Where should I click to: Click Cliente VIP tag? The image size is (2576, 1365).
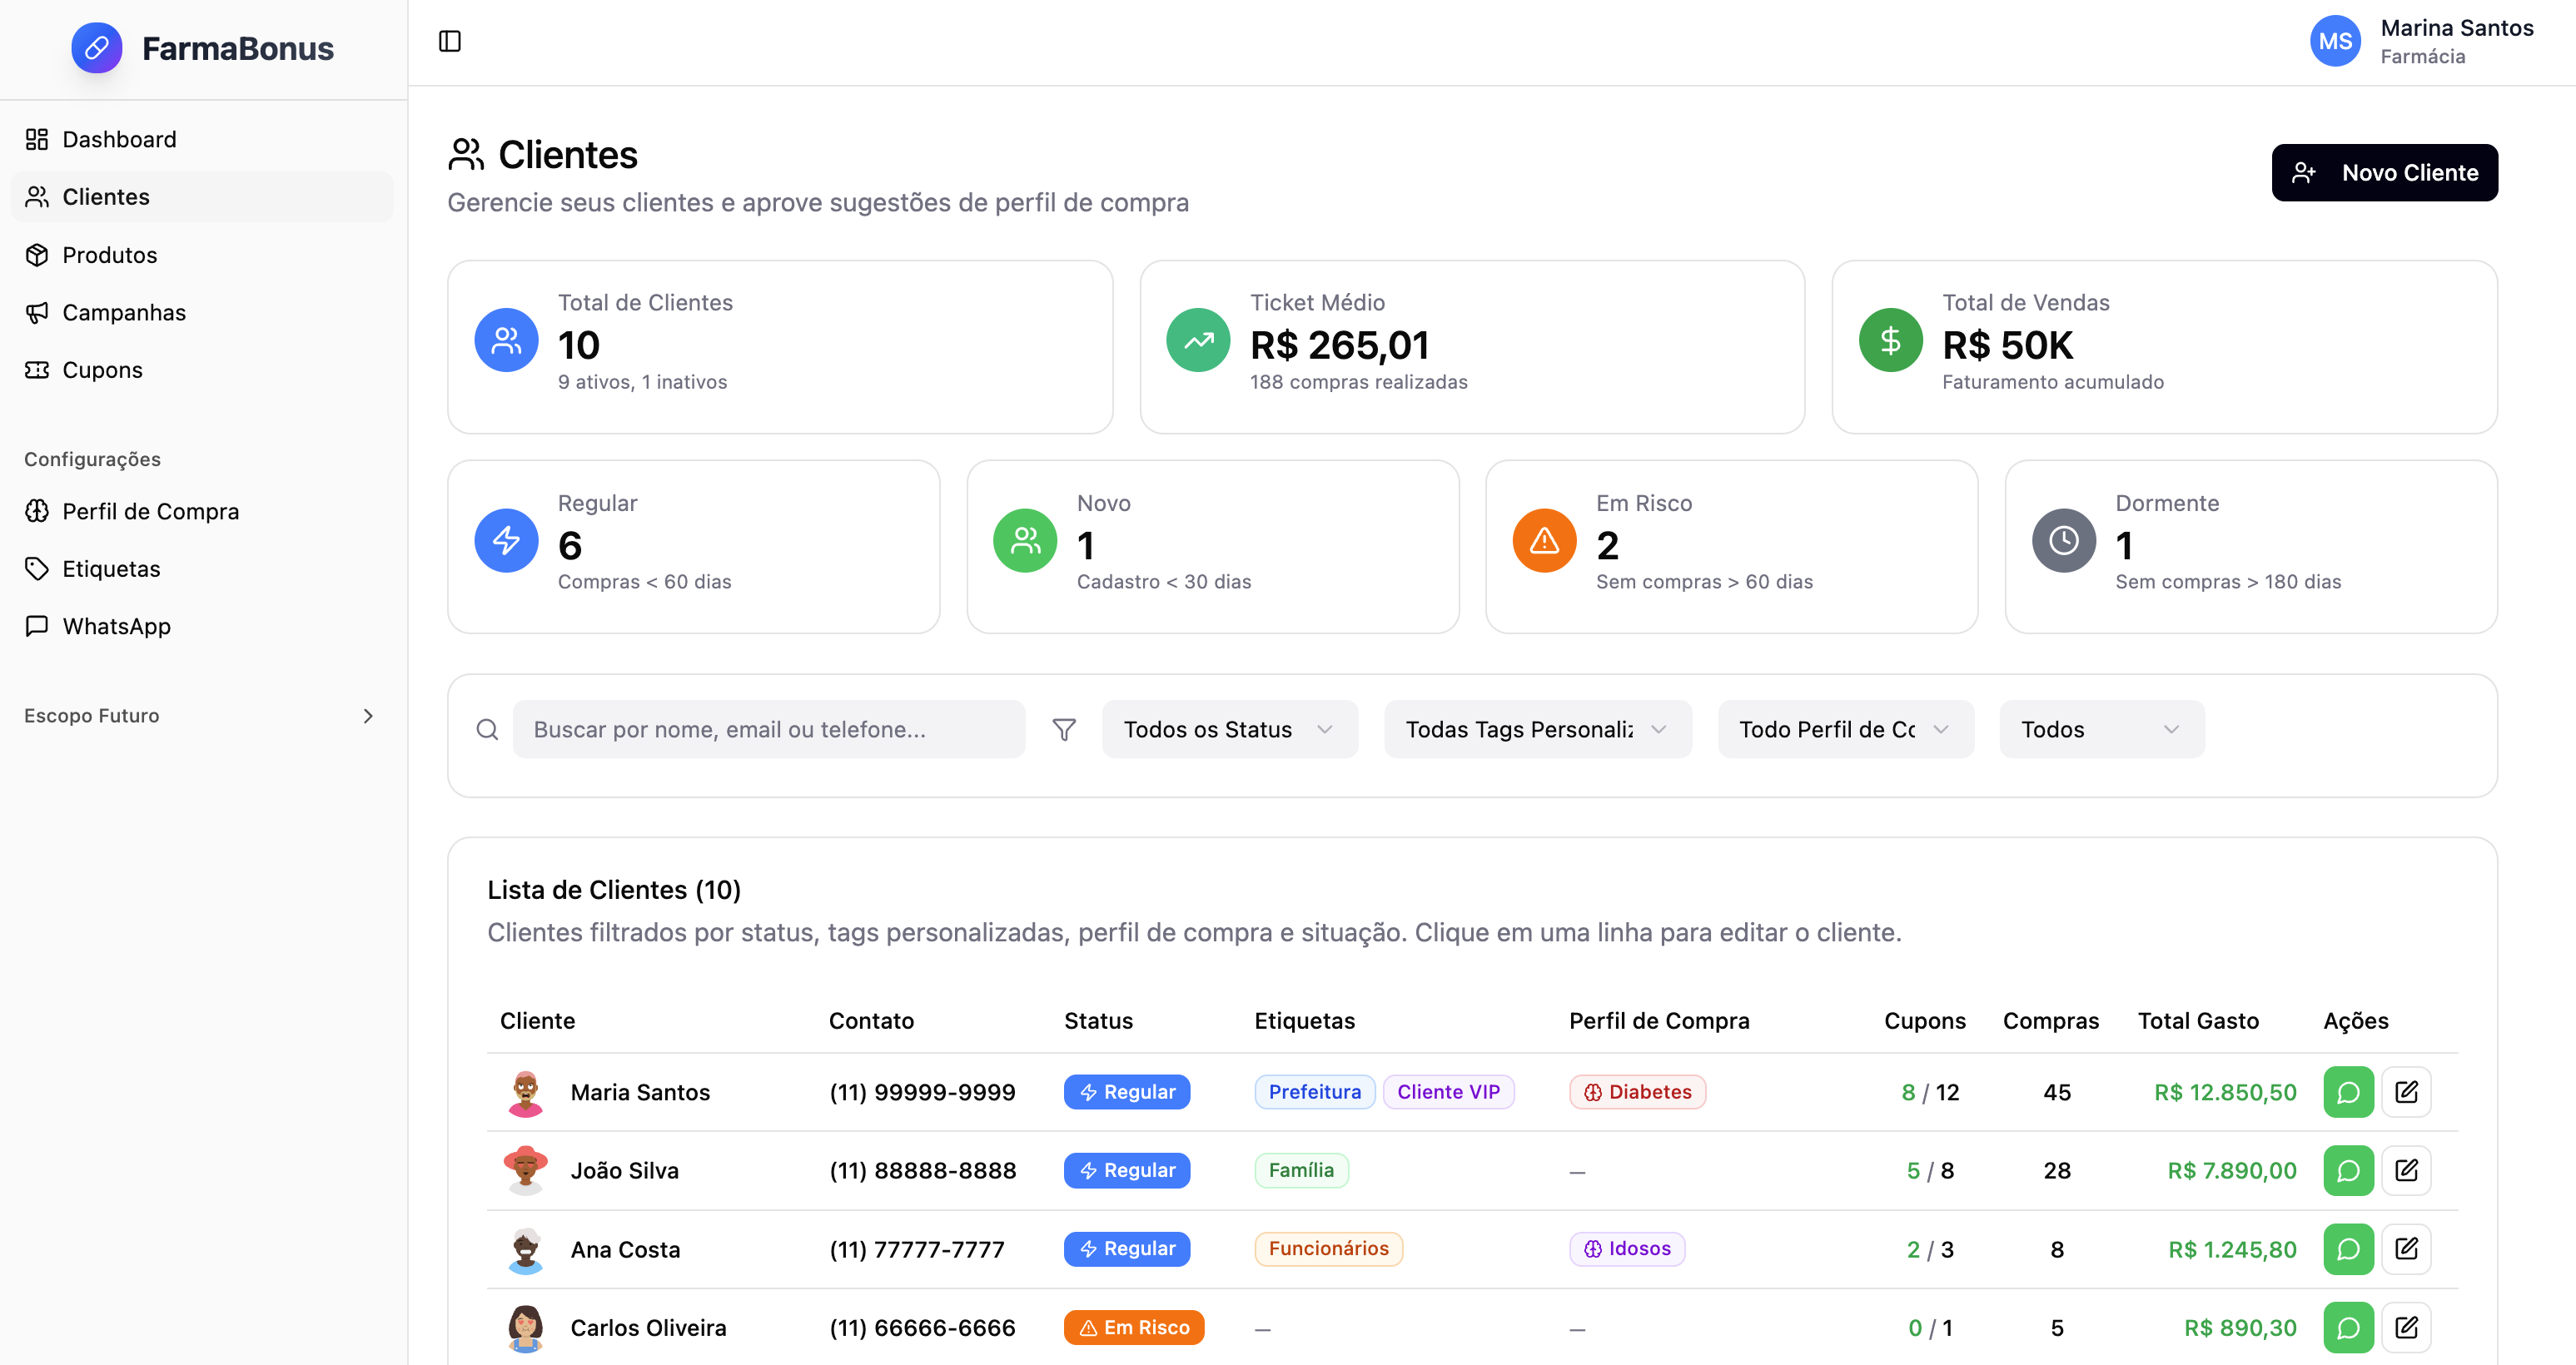click(1448, 1092)
